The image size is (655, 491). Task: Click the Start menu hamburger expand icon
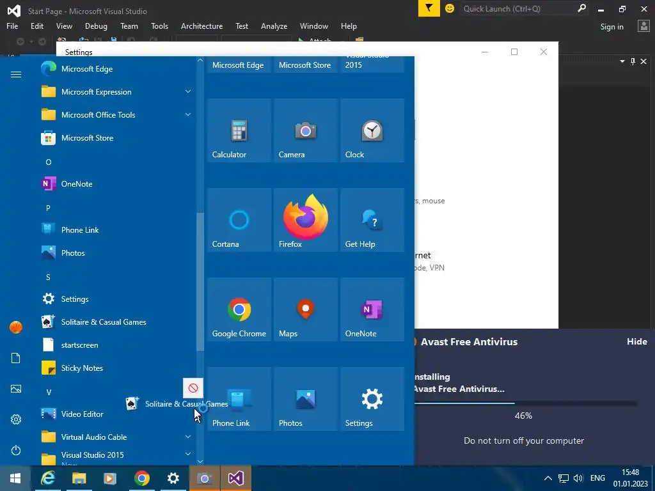click(x=16, y=74)
